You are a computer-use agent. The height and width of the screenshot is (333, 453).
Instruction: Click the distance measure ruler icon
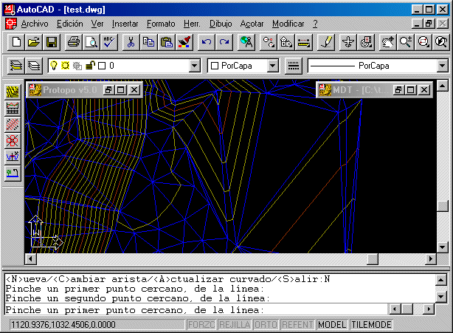tap(304, 42)
